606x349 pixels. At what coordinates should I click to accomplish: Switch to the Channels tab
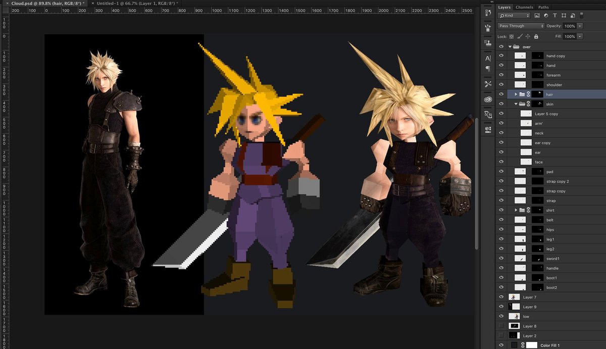tap(524, 7)
